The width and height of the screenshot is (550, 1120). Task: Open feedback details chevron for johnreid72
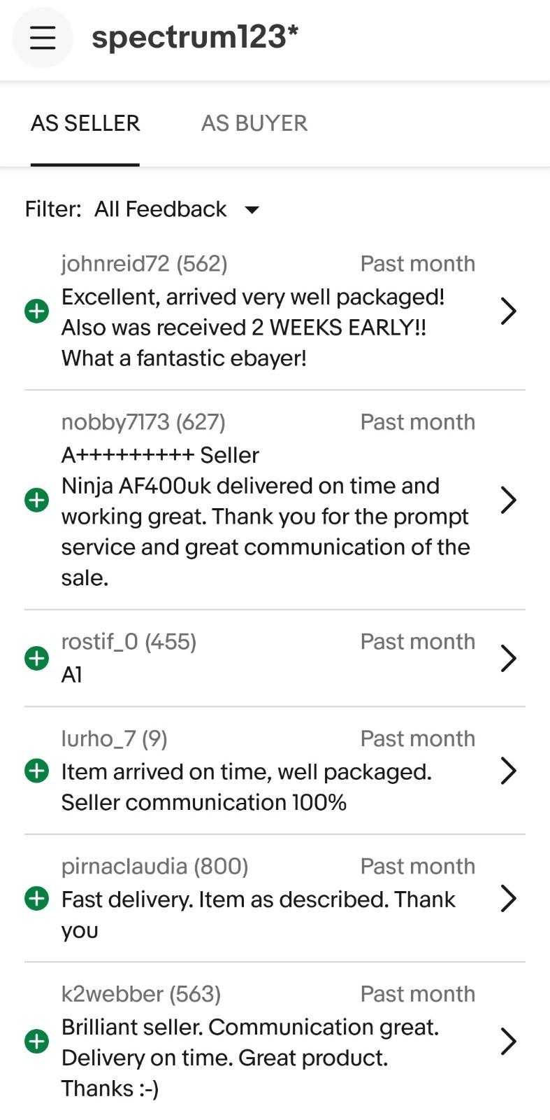coord(509,311)
